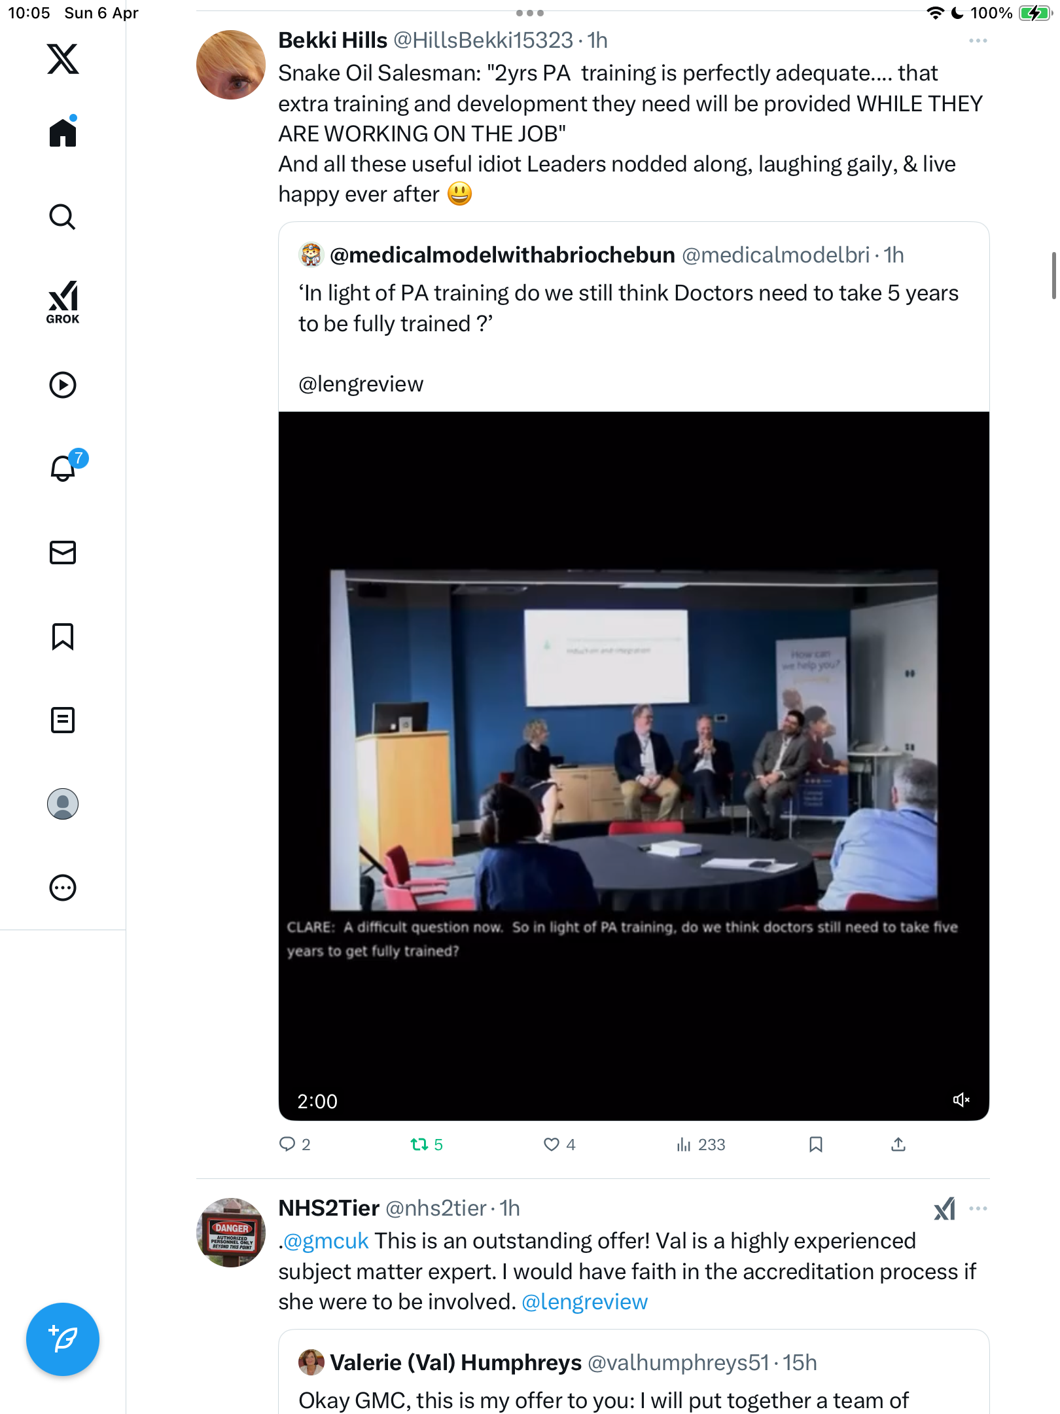
Task: Open the blue @lengreview mention
Action: [584, 1302]
